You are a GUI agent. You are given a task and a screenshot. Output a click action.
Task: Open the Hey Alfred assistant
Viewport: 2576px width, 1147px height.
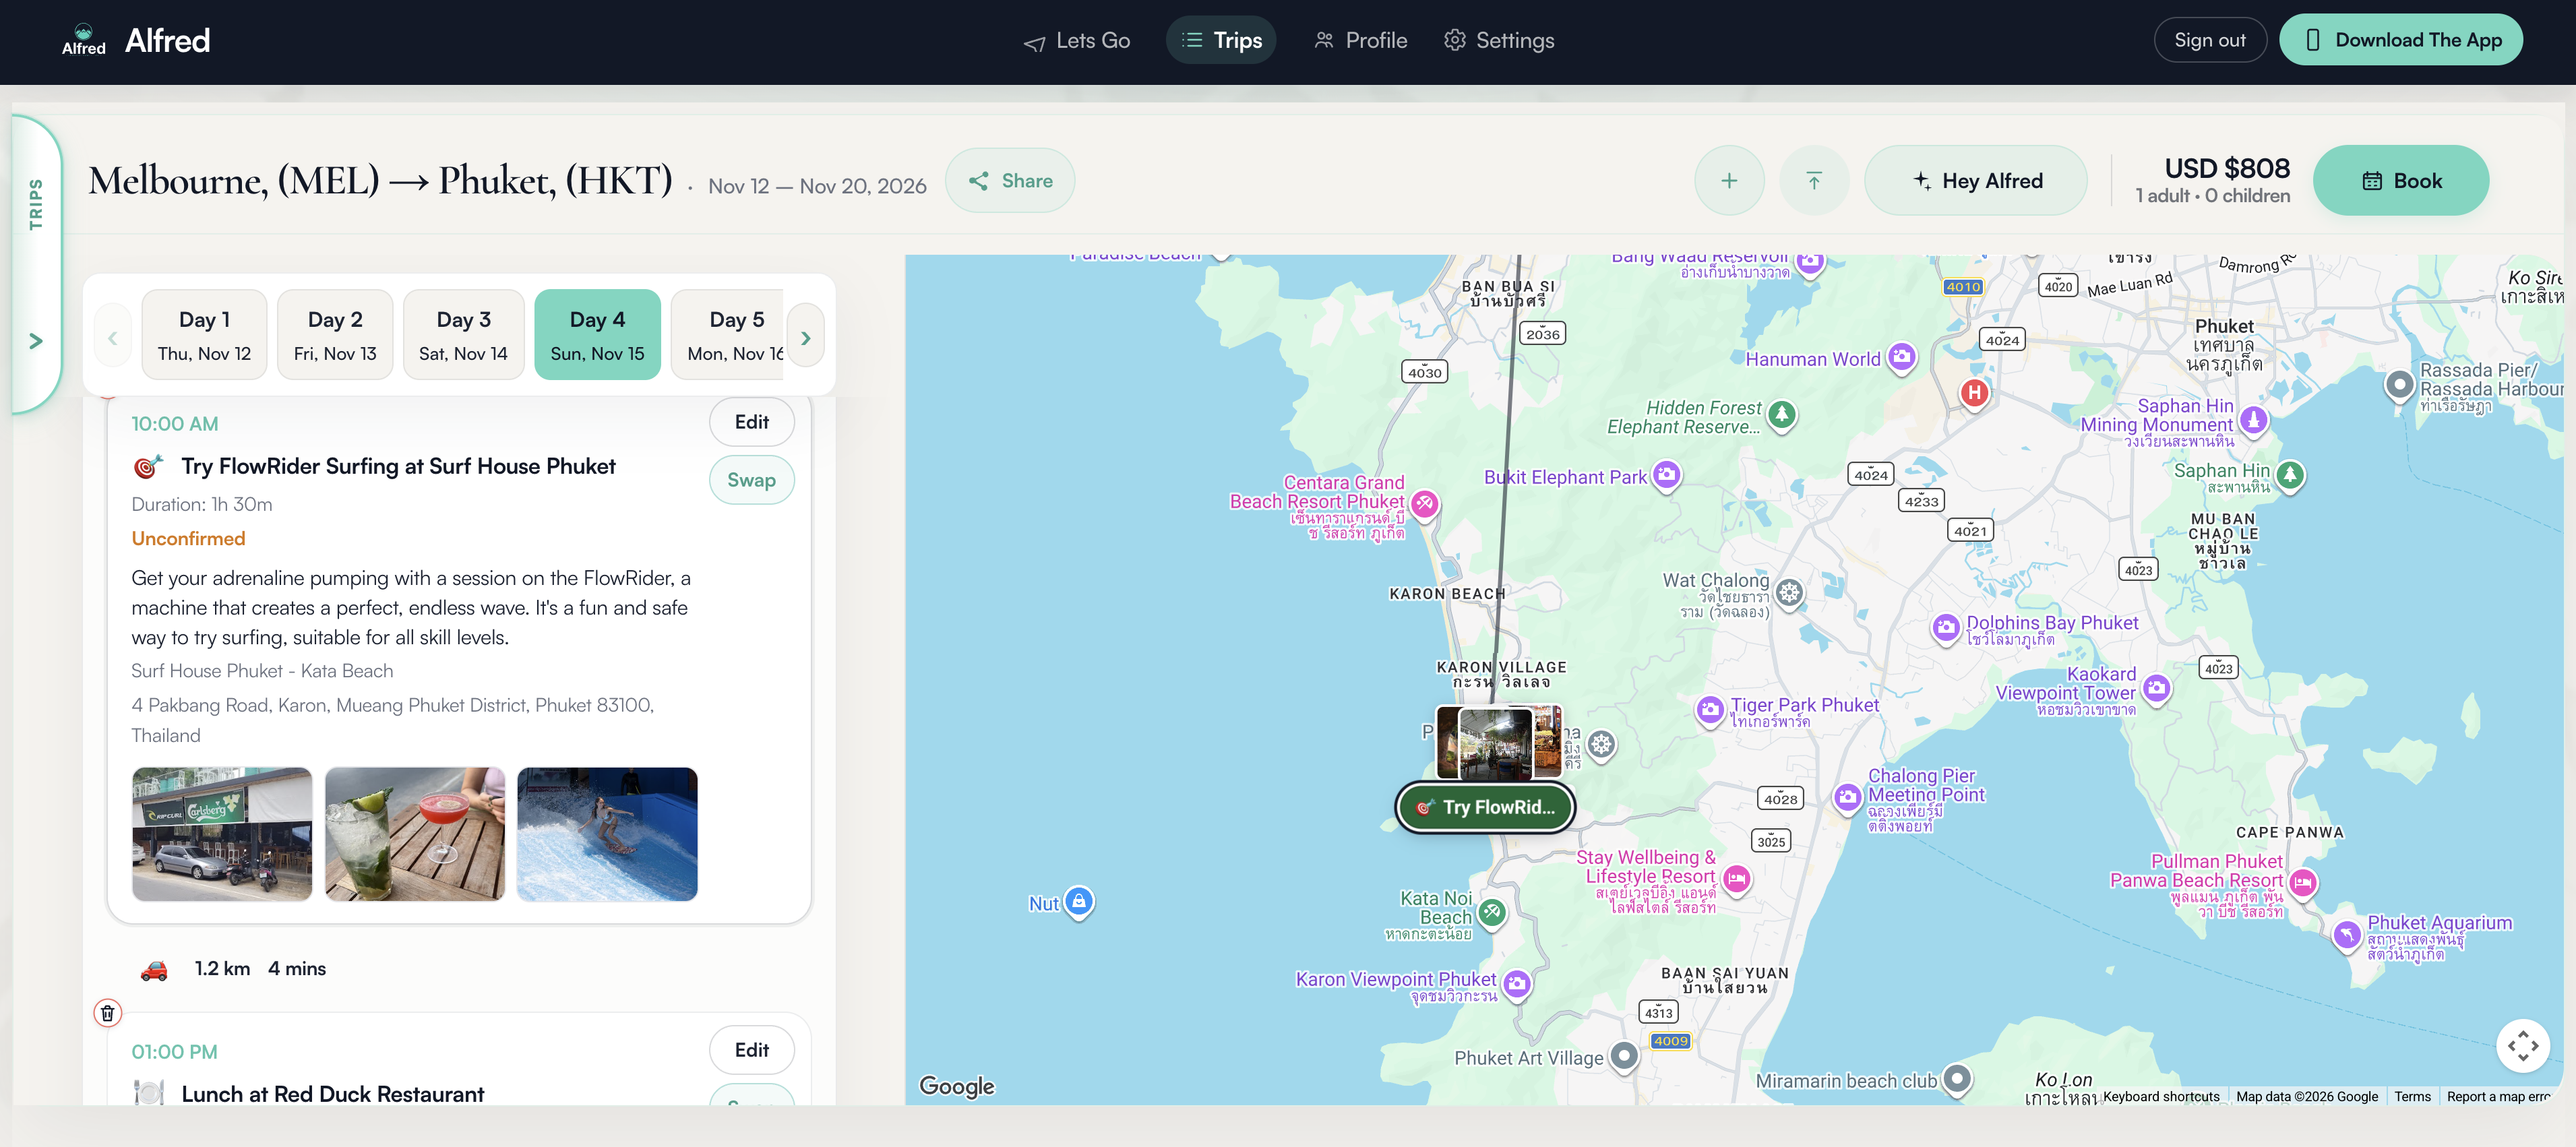tap(1976, 181)
